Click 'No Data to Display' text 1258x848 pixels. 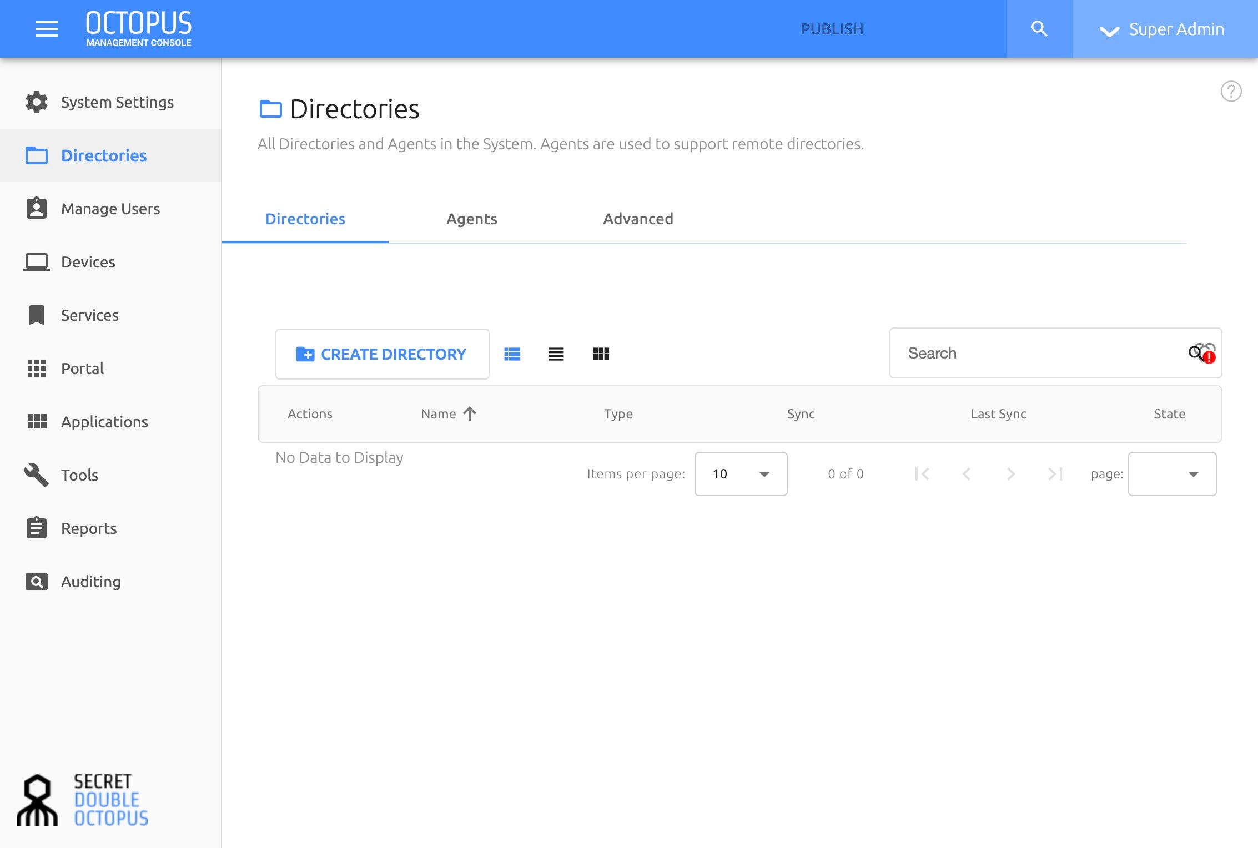coord(339,457)
